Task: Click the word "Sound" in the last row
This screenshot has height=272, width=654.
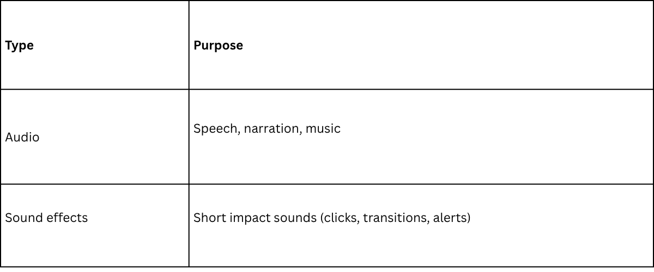Action: click(21, 218)
